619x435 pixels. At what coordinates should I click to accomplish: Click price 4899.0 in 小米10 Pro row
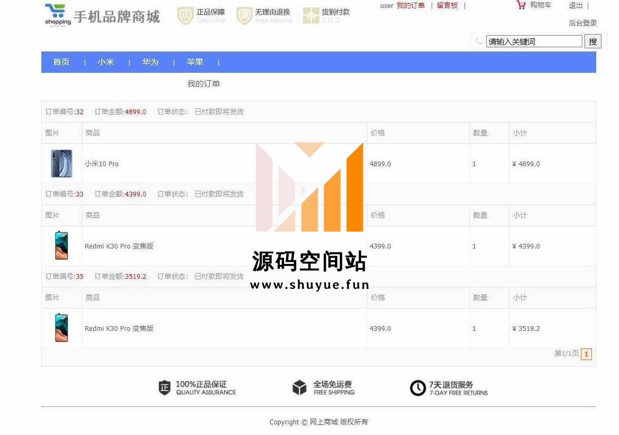click(380, 164)
